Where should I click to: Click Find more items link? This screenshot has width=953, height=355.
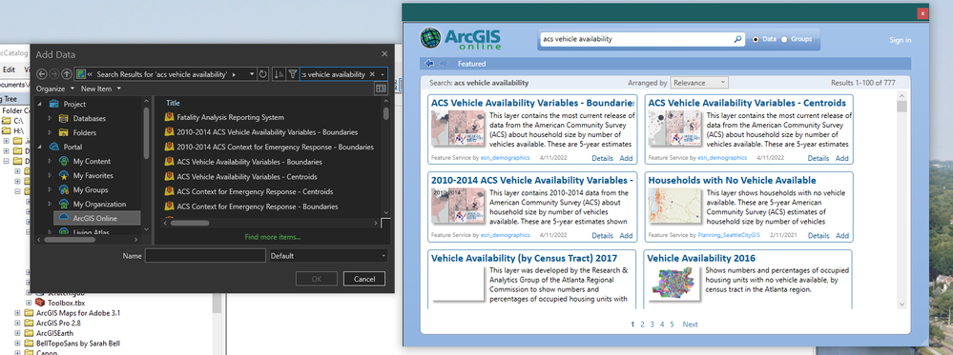[272, 237]
